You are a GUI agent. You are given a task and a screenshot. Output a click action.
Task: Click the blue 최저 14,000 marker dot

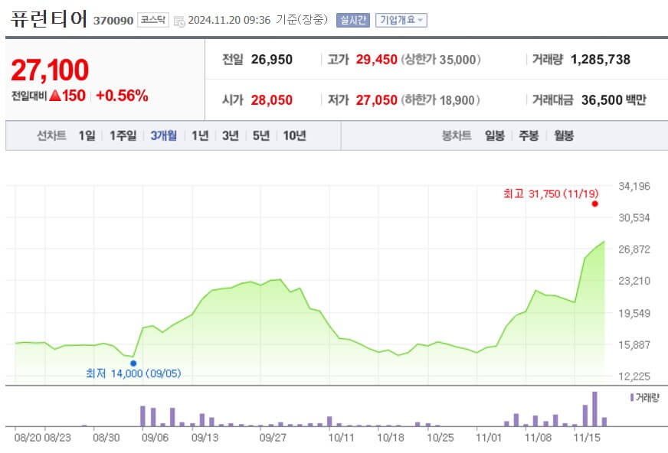(135, 363)
